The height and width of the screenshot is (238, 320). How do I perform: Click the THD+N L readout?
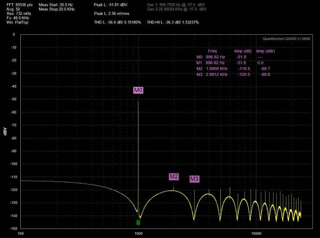pyautogui.click(x=173, y=22)
